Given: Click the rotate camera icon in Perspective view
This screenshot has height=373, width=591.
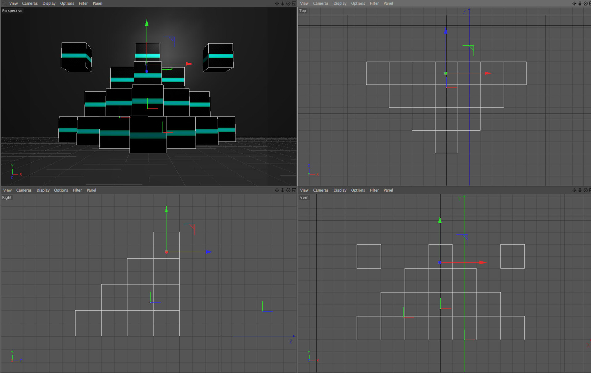Looking at the screenshot, I should (x=288, y=3).
